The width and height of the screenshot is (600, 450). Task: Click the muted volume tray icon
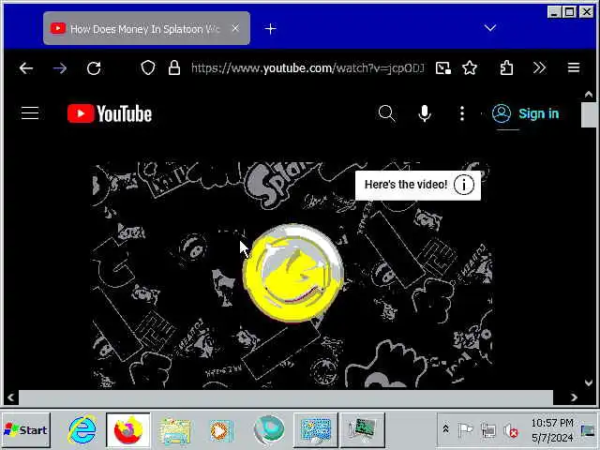tap(511, 431)
